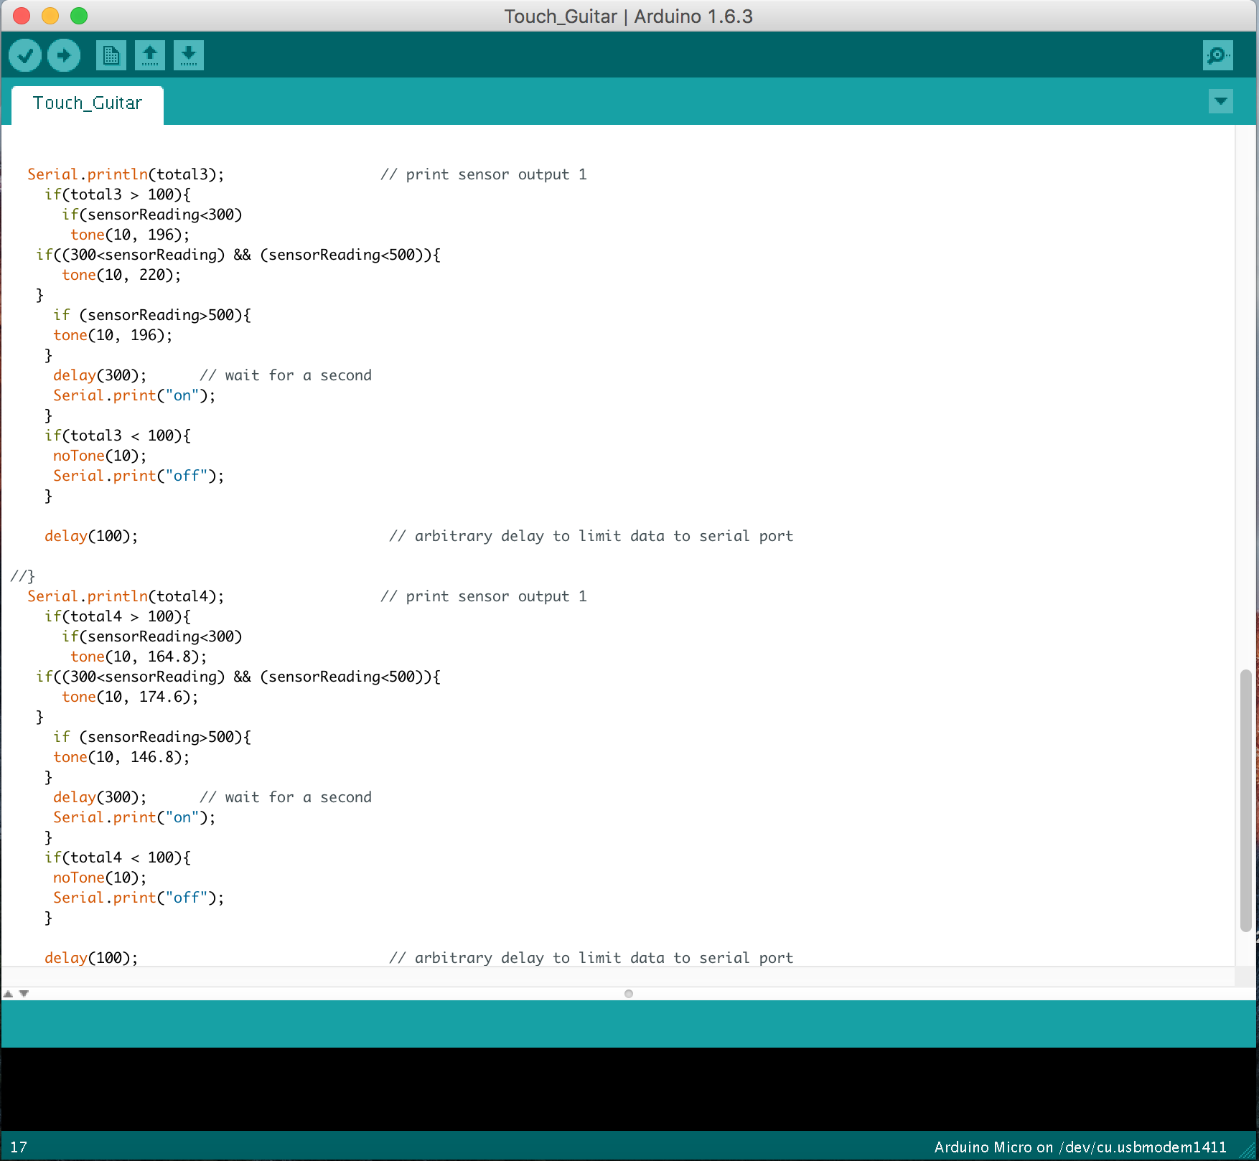Click the Upload arrow button
The height and width of the screenshot is (1161, 1259).
(64, 55)
